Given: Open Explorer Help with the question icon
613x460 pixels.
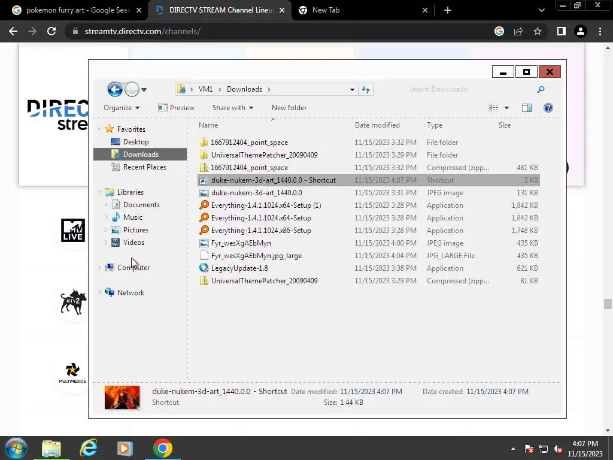Looking at the screenshot, I should coord(548,108).
